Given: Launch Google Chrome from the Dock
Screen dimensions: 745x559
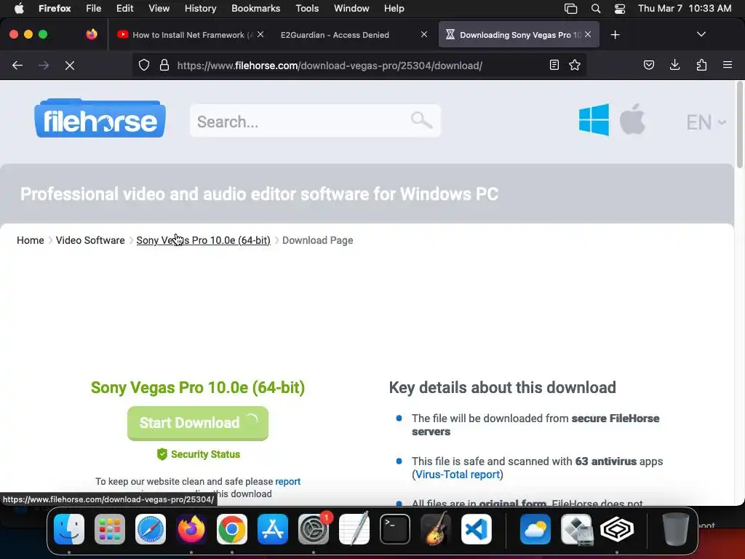Looking at the screenshot, I should pos(232,529).
